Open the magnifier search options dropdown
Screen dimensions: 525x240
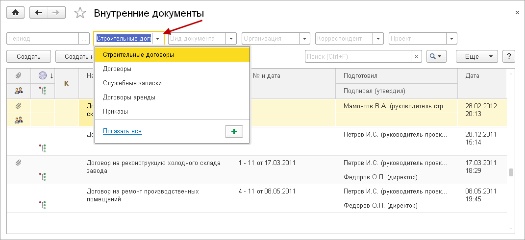436,56
